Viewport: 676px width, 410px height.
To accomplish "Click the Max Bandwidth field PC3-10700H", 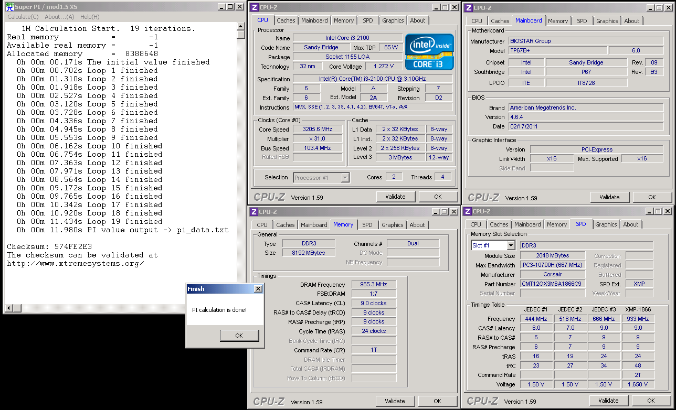I will [x=553, y=265].
